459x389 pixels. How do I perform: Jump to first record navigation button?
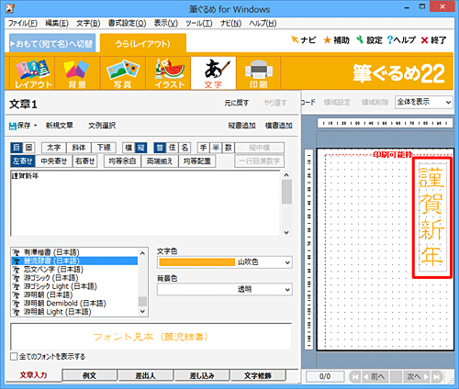click(x=355, y=376)
